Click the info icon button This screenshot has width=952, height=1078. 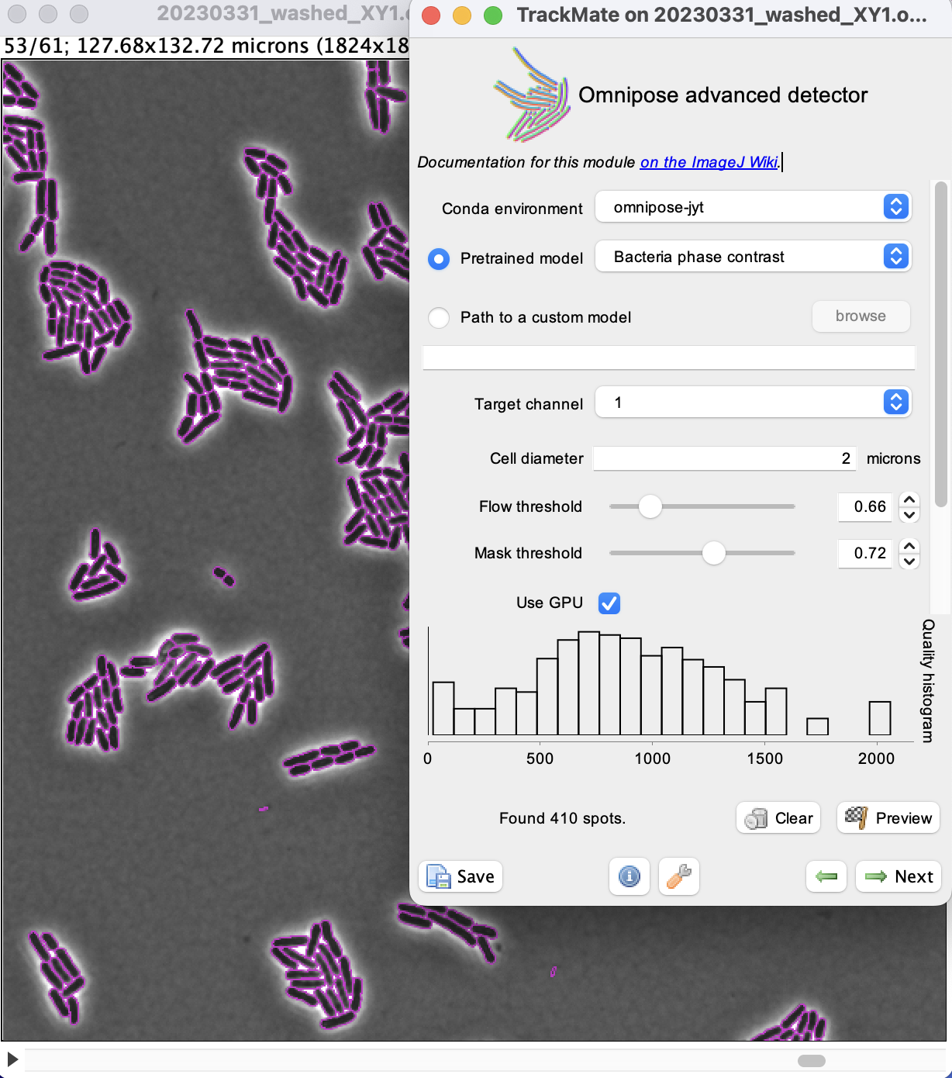point(629,876)
